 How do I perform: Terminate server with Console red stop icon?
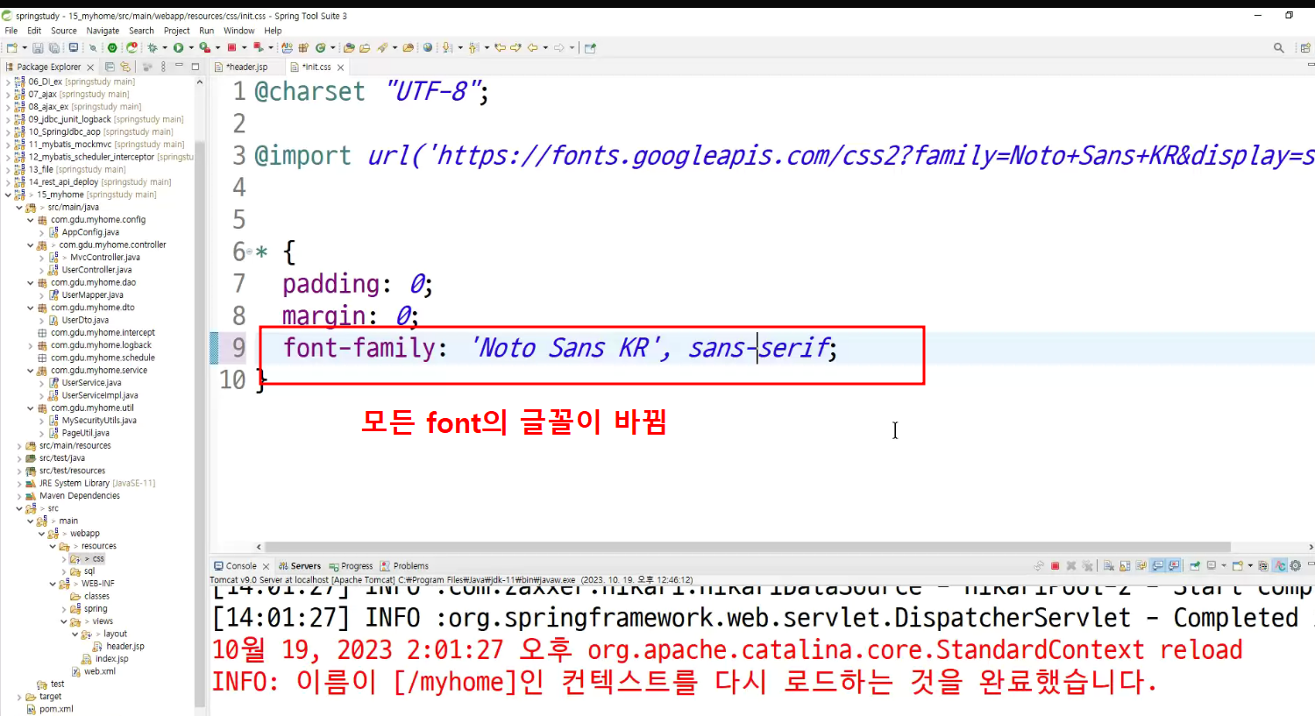pos(1055,565)
